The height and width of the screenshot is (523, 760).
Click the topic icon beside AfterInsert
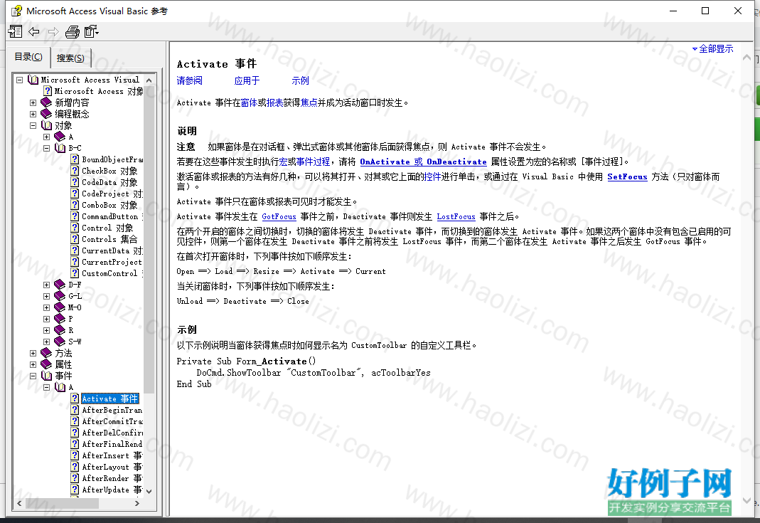coord(75,455)
